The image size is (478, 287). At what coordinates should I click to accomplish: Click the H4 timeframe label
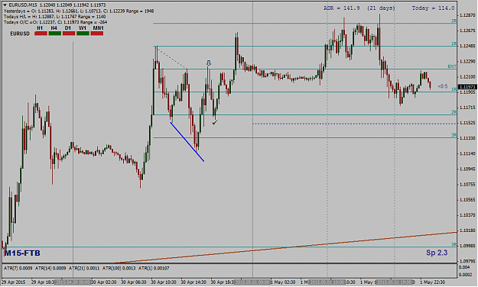[x=54, y=28]
